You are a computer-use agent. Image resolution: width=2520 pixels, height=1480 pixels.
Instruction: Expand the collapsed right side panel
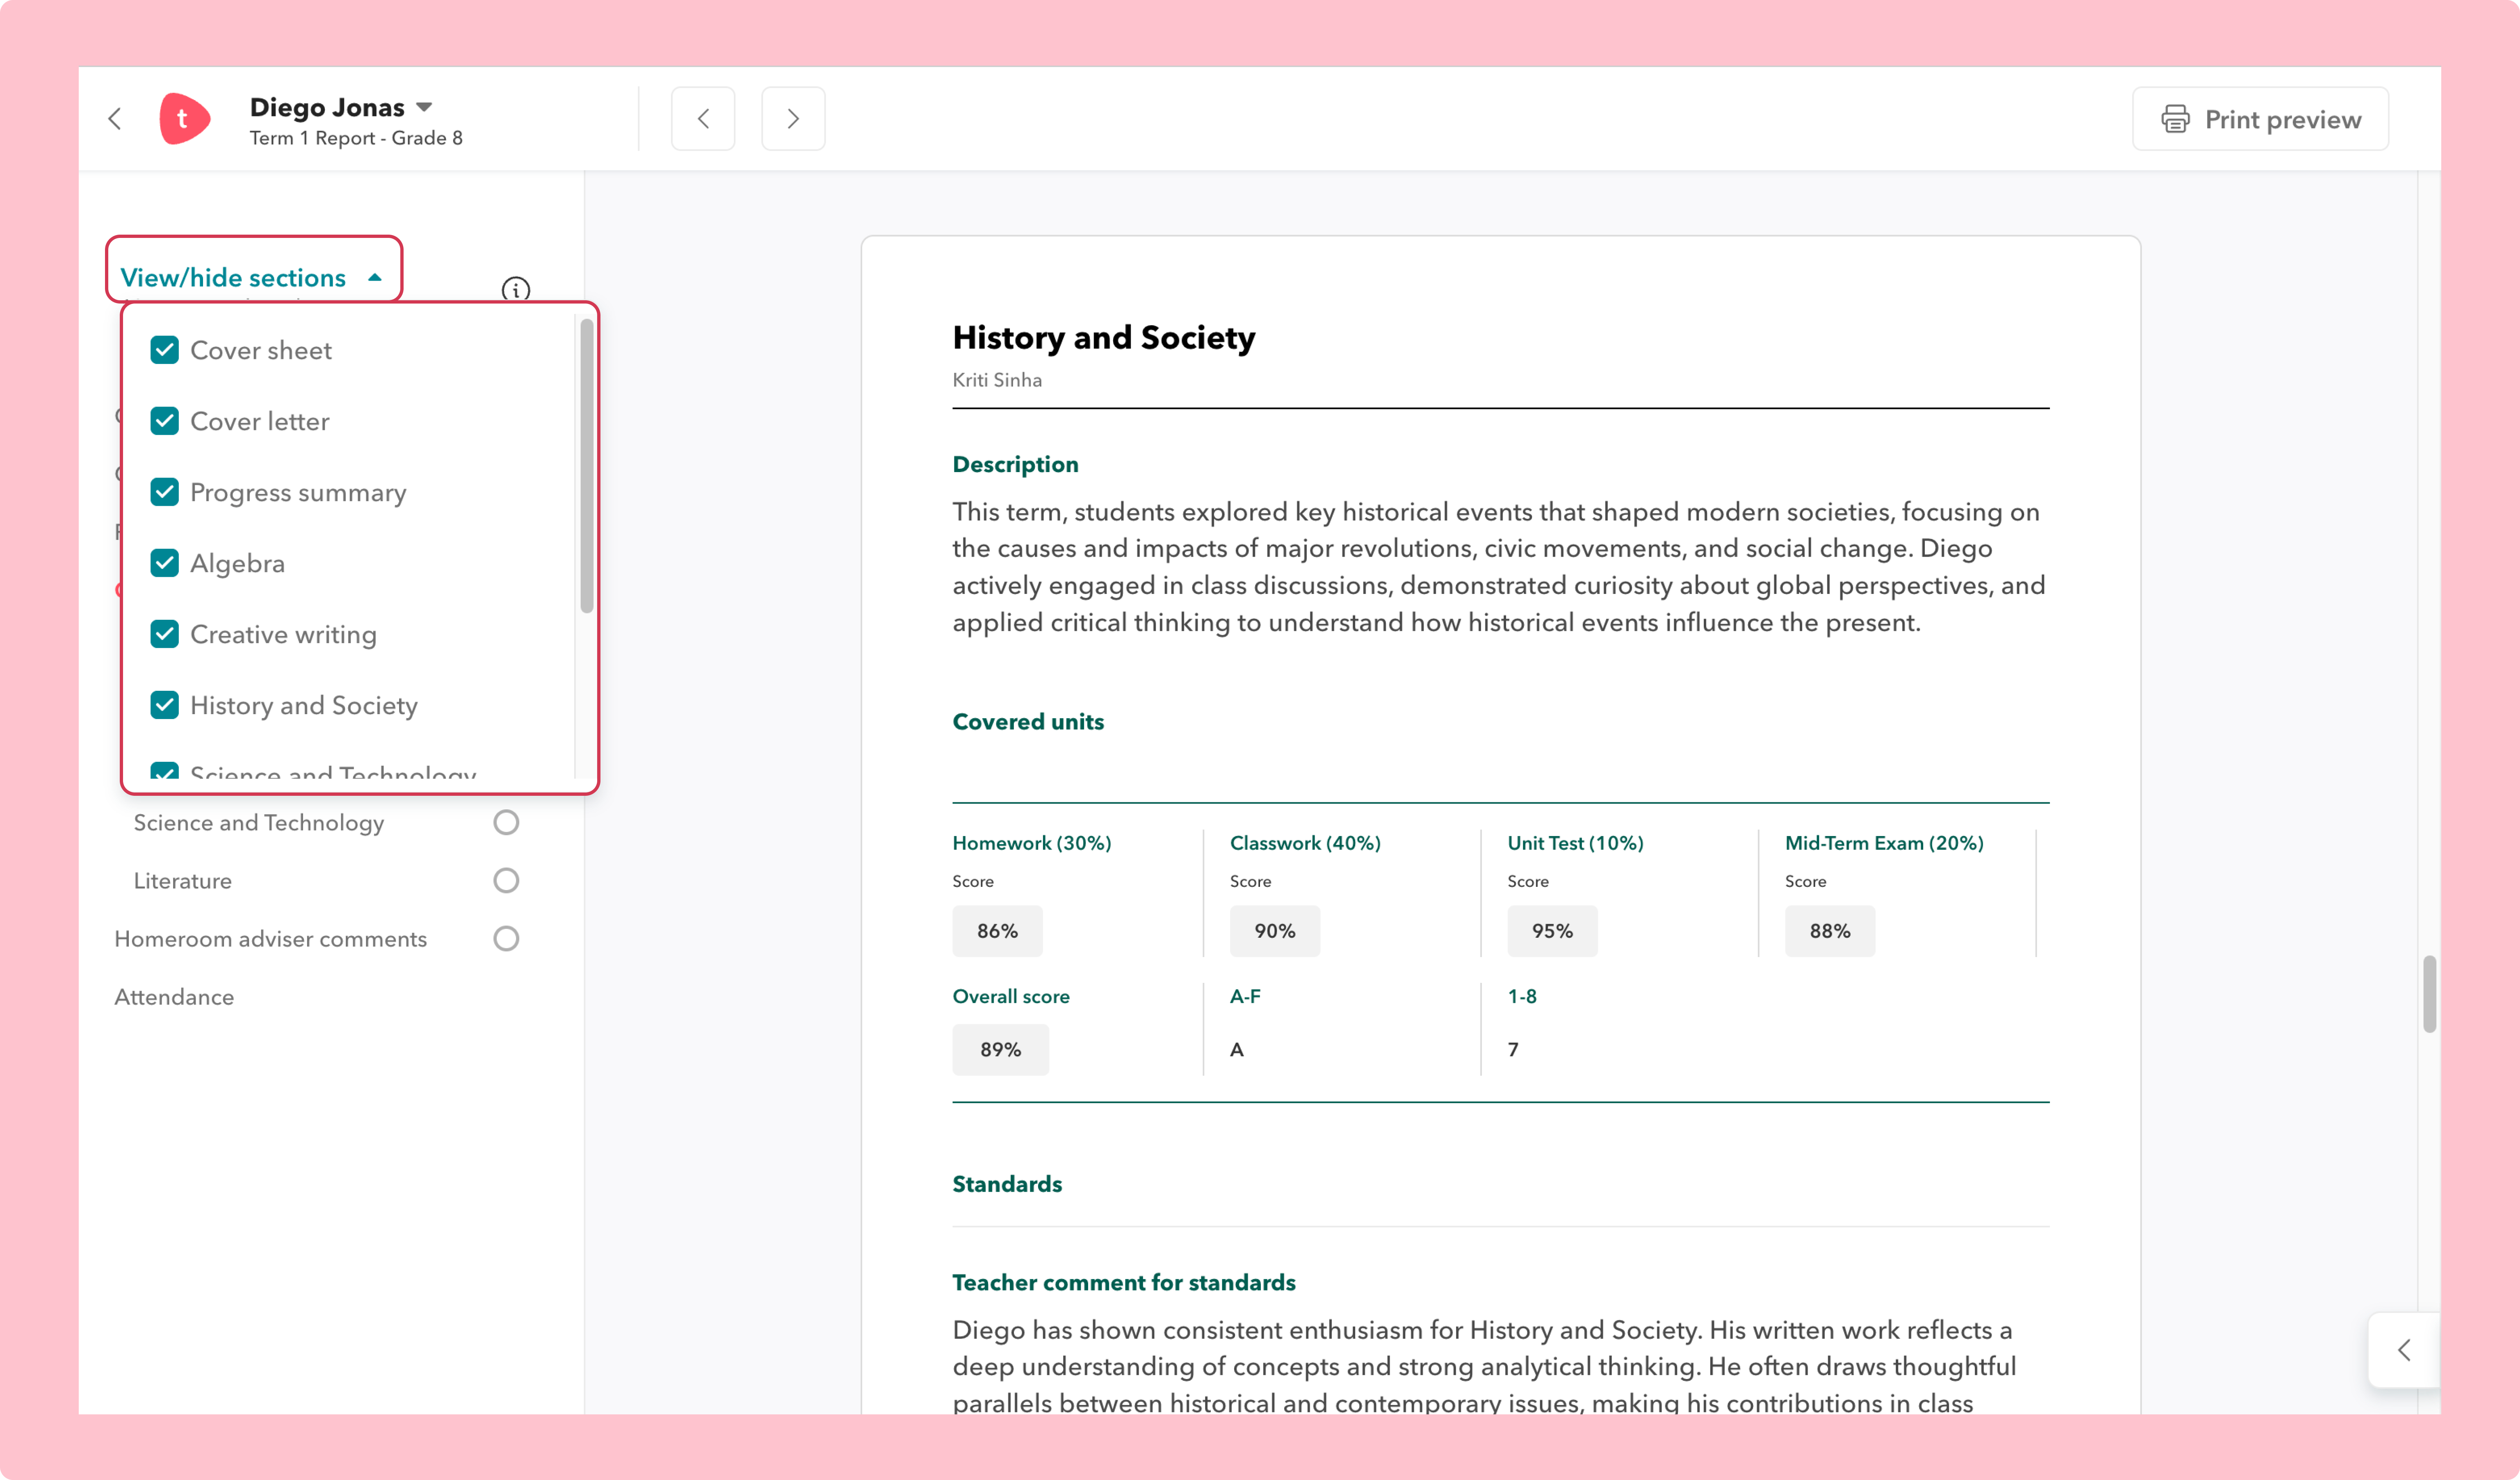[x=2404, y=1349]
